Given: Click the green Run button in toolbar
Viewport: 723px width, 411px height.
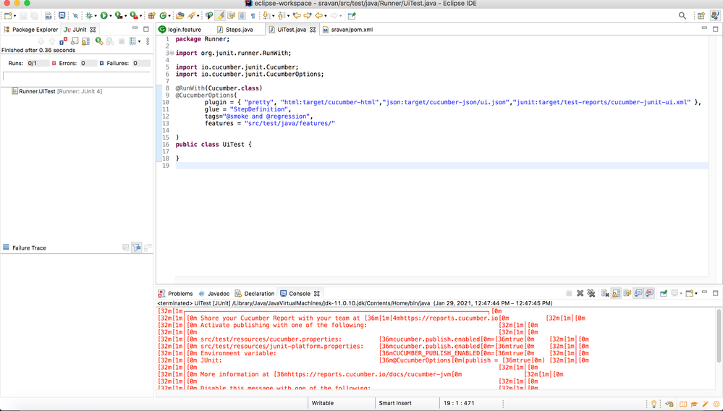Looking at the screenshot, I should click(x=104, y=15).
